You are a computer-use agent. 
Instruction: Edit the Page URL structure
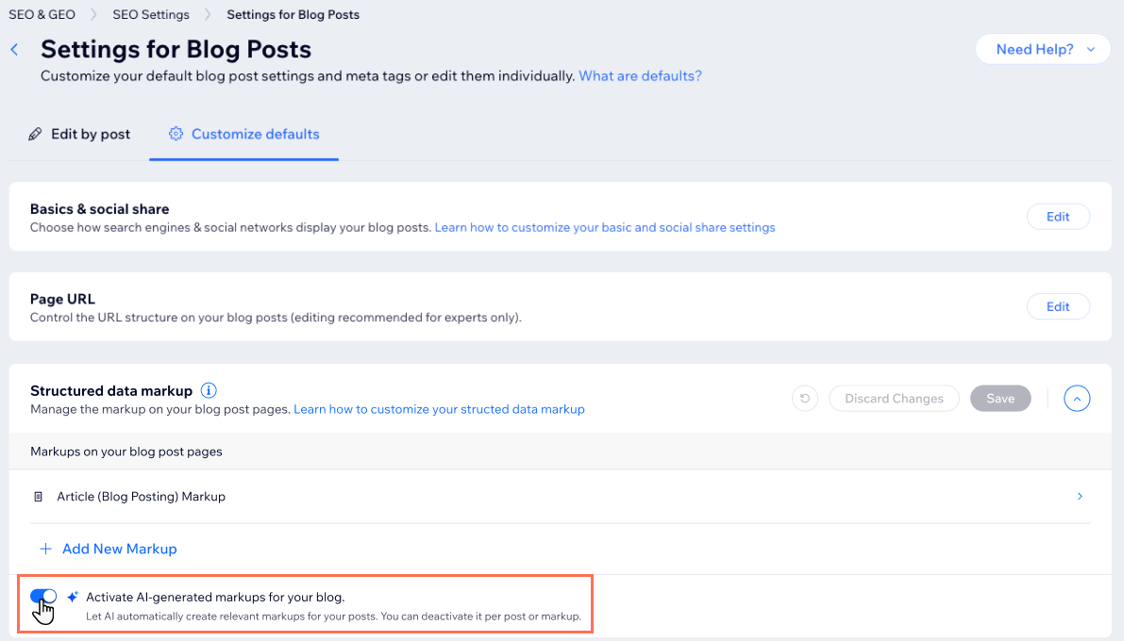pyautogui.click(x=1058, y=305)
